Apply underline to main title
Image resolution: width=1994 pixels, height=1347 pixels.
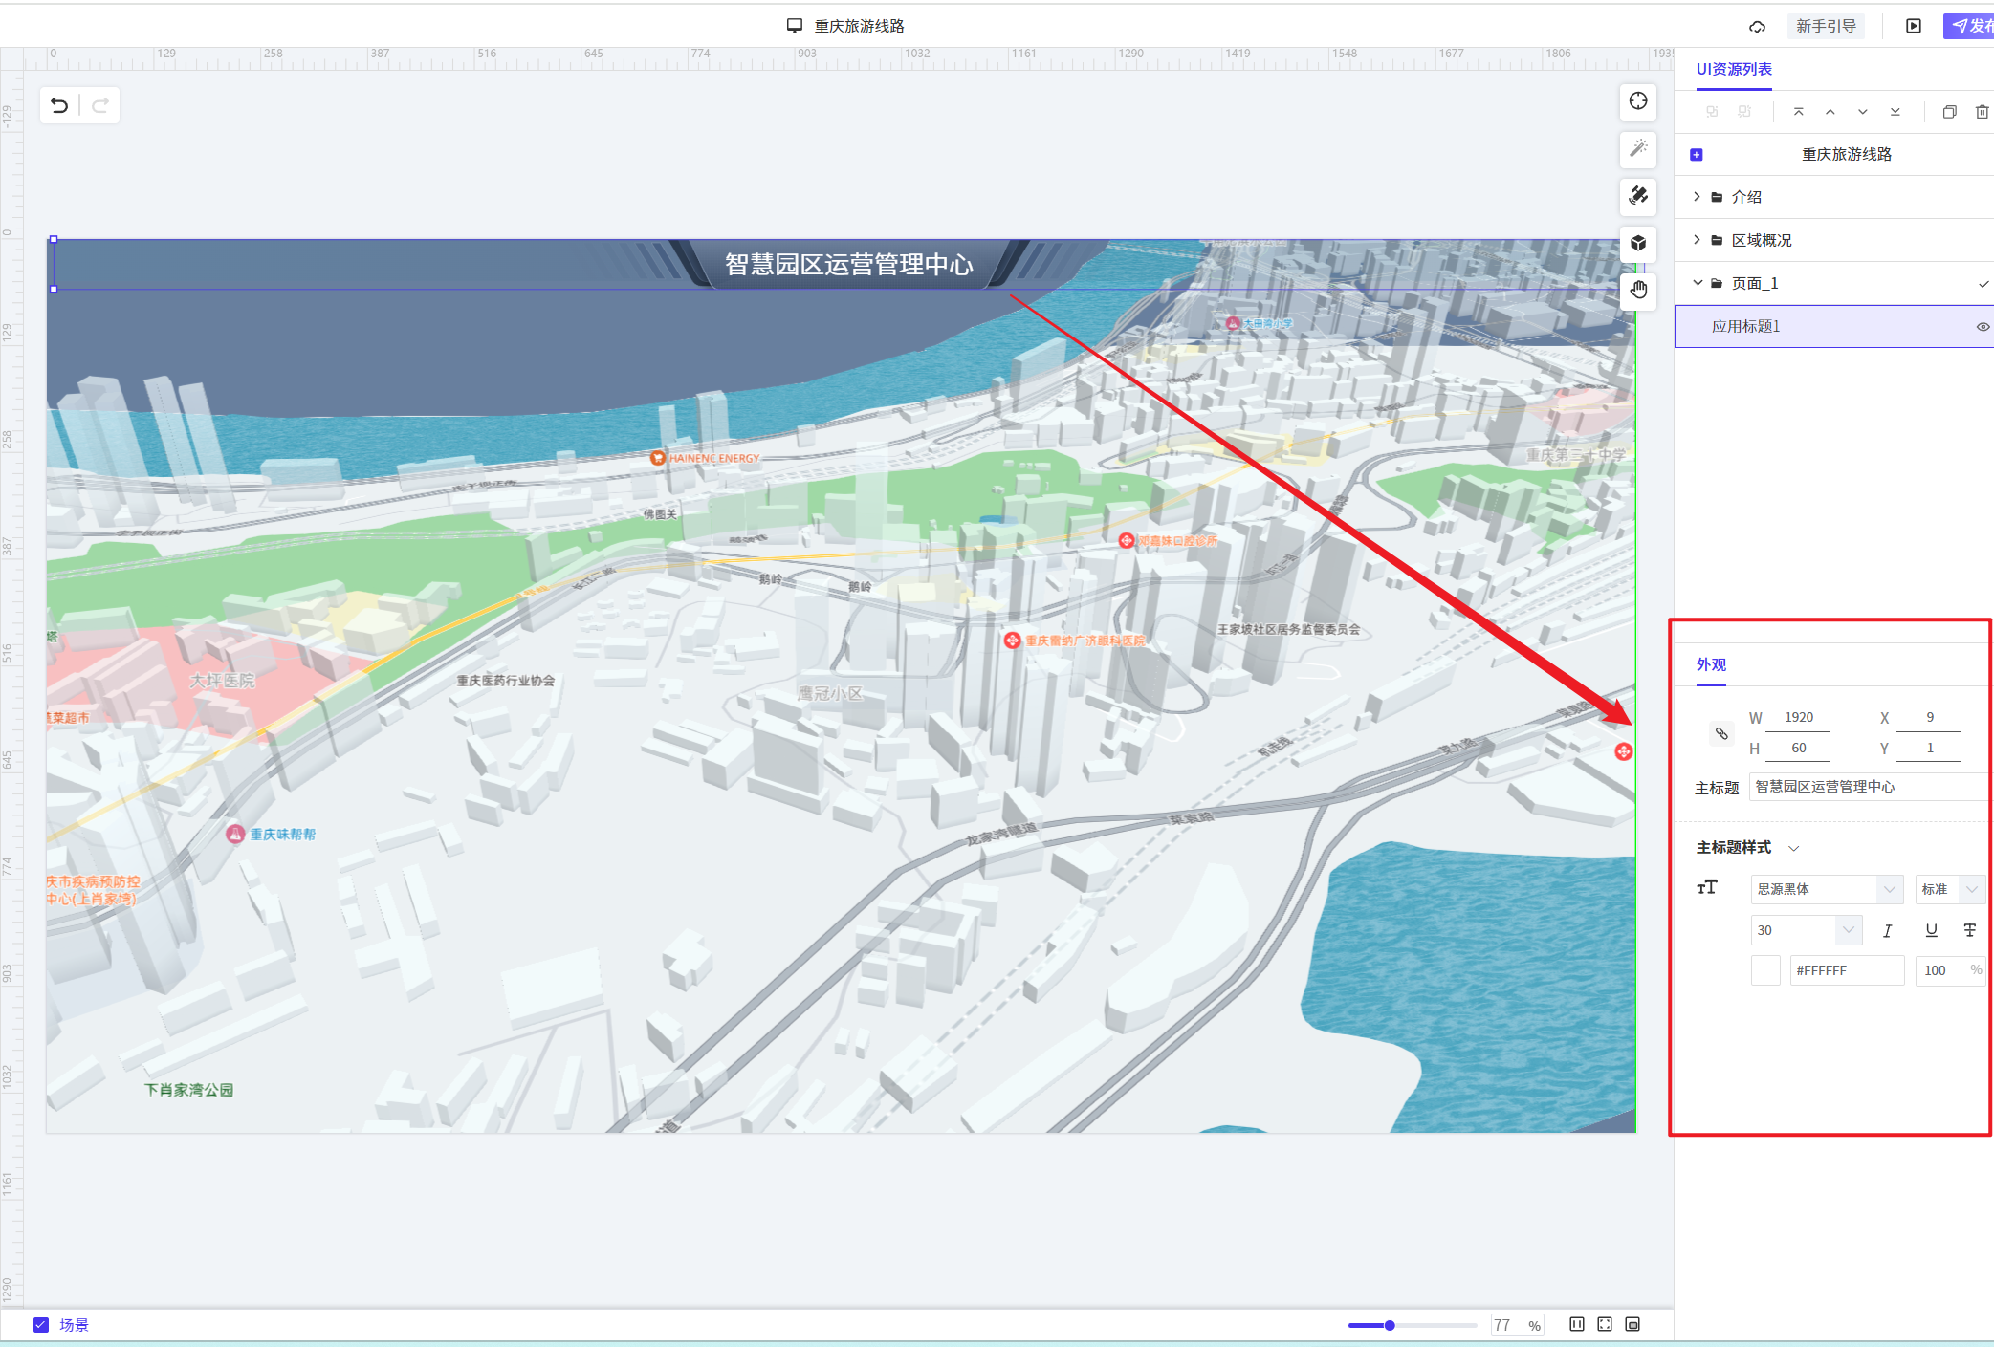pyautogui.click(x=1931, y=930)
